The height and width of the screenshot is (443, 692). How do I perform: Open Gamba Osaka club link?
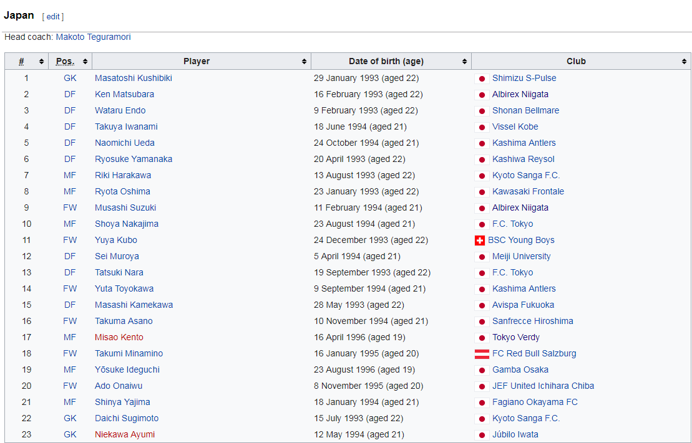520,370
